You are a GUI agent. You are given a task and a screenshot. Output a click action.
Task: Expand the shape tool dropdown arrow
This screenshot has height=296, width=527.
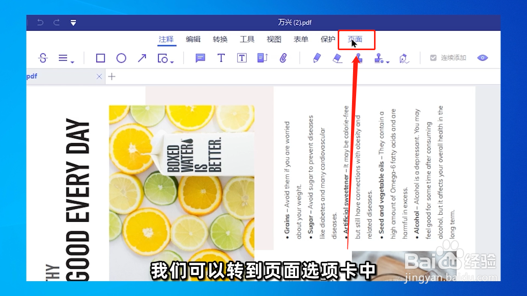pos(172,62)
